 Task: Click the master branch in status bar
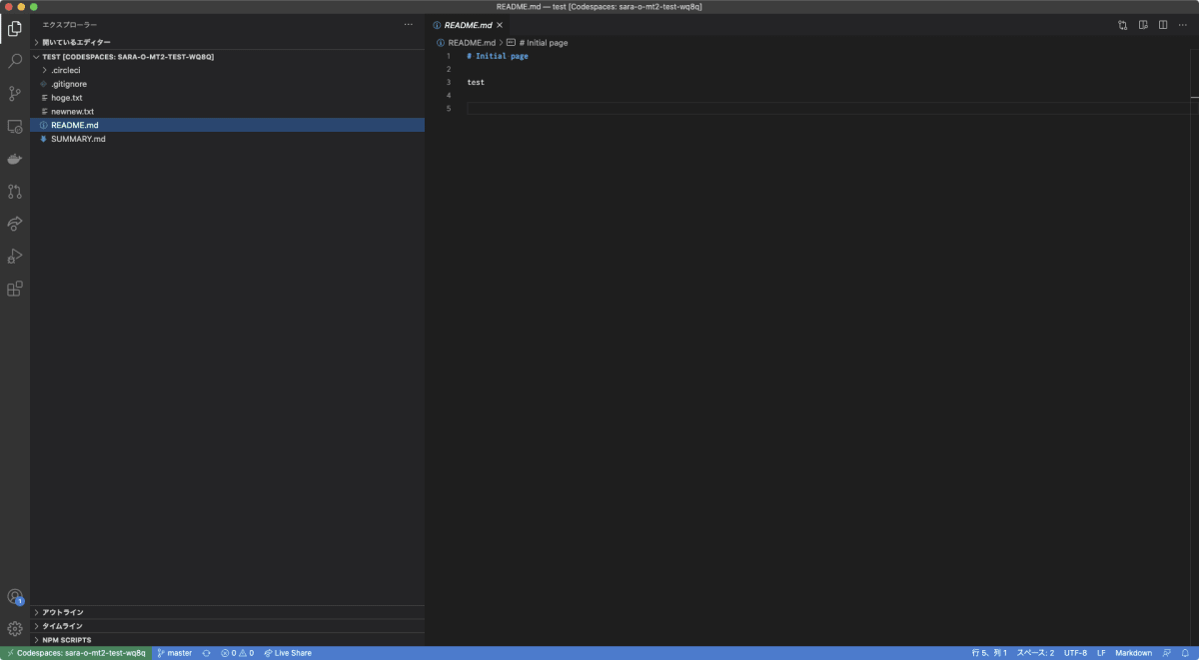click(174, 653)
